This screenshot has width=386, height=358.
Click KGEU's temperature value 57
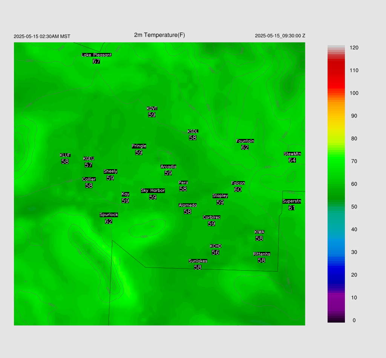coord(88,165)
